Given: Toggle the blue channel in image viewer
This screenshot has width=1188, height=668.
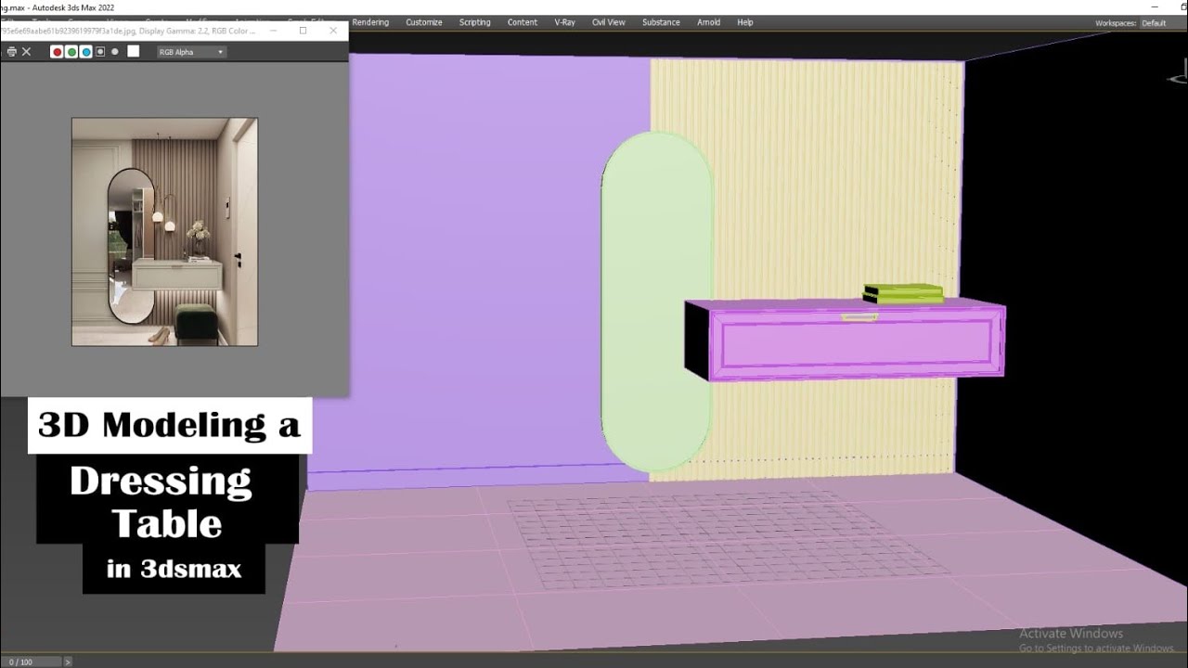Looking at the screenshot, I should point(86,52).
